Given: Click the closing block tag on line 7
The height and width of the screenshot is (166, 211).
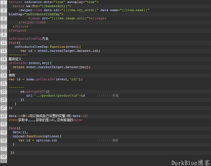Looking at the screenshot, I should (x=20, y=26).
